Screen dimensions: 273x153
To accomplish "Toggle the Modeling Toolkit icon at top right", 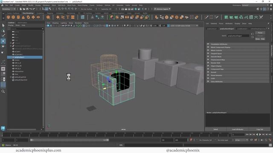I will pos(258,9).
